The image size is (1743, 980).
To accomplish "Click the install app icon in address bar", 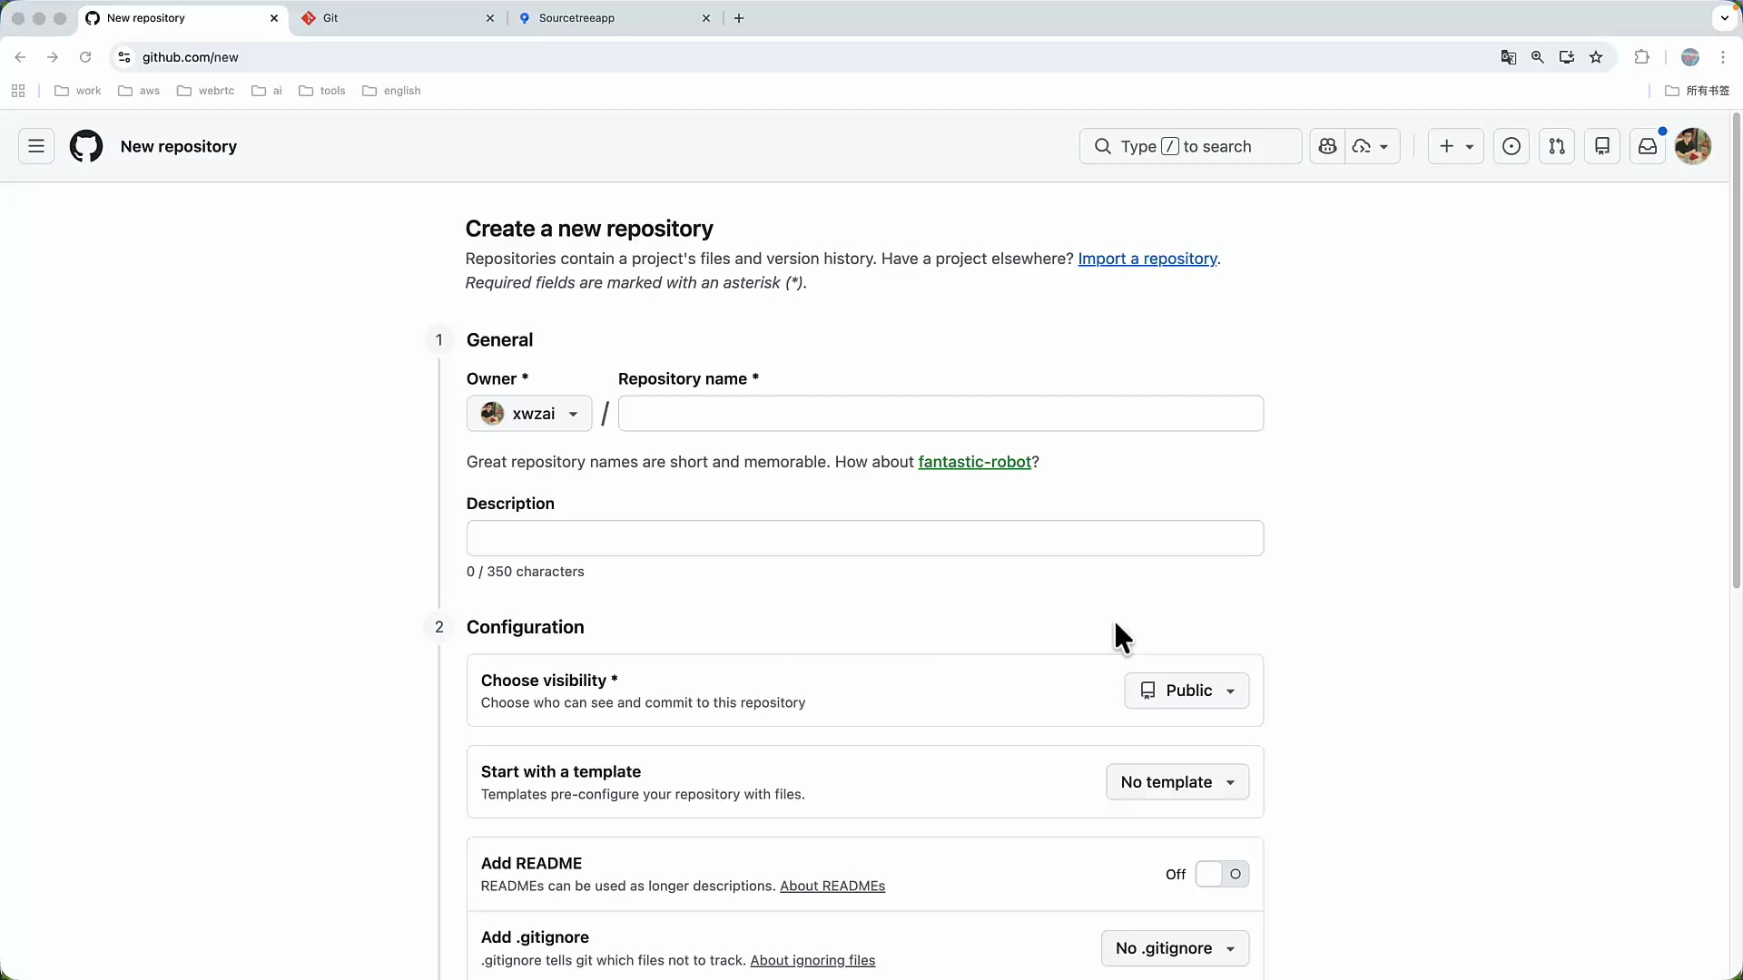I will (x=1567, y=57).
